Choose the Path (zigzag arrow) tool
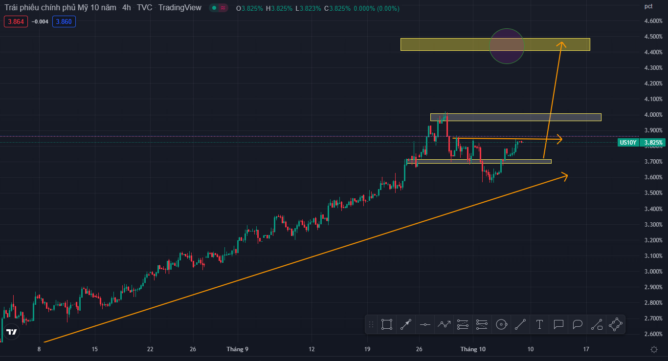This screenshot has height=361, width=668. 444,324
